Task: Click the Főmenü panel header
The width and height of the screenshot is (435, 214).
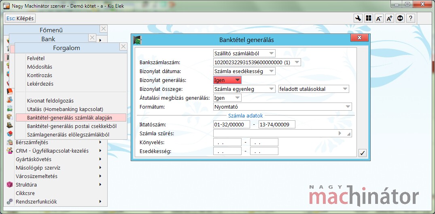Action: click(x=51, y=30)
